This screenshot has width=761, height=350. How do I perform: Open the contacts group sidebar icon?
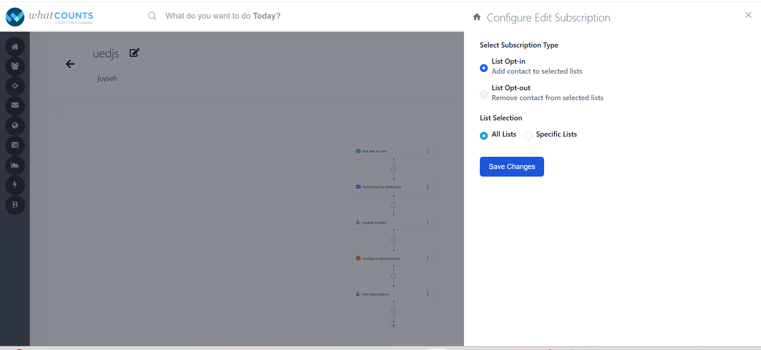pyautogui.click(x=15, y=66)
